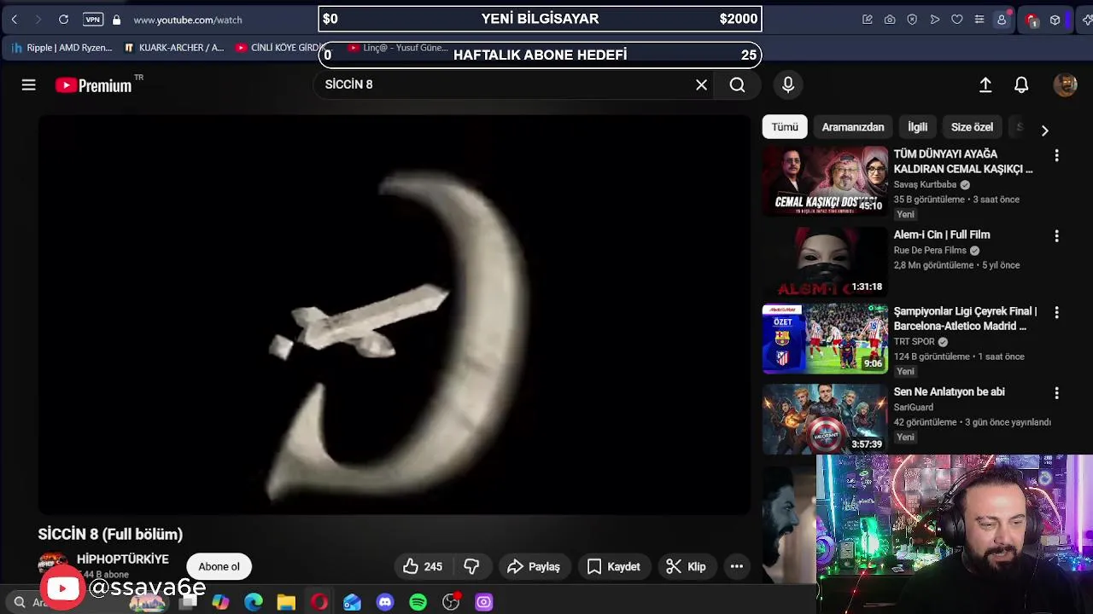Image resolution: width=1093 pixels, height=614 pixels.
Task: Open Discord from taskbar
Action: [385, 602]
